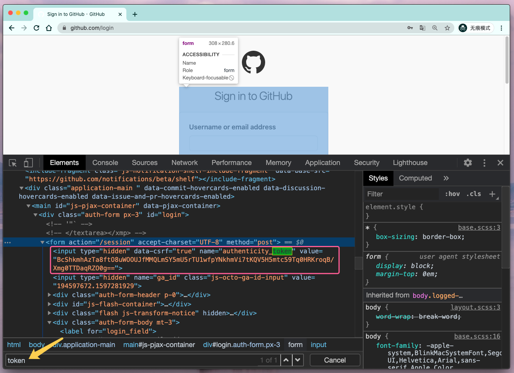Expand the auth-form-header div node

coord(49,295)
